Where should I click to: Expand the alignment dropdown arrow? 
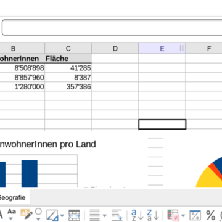tap(105, 216)
